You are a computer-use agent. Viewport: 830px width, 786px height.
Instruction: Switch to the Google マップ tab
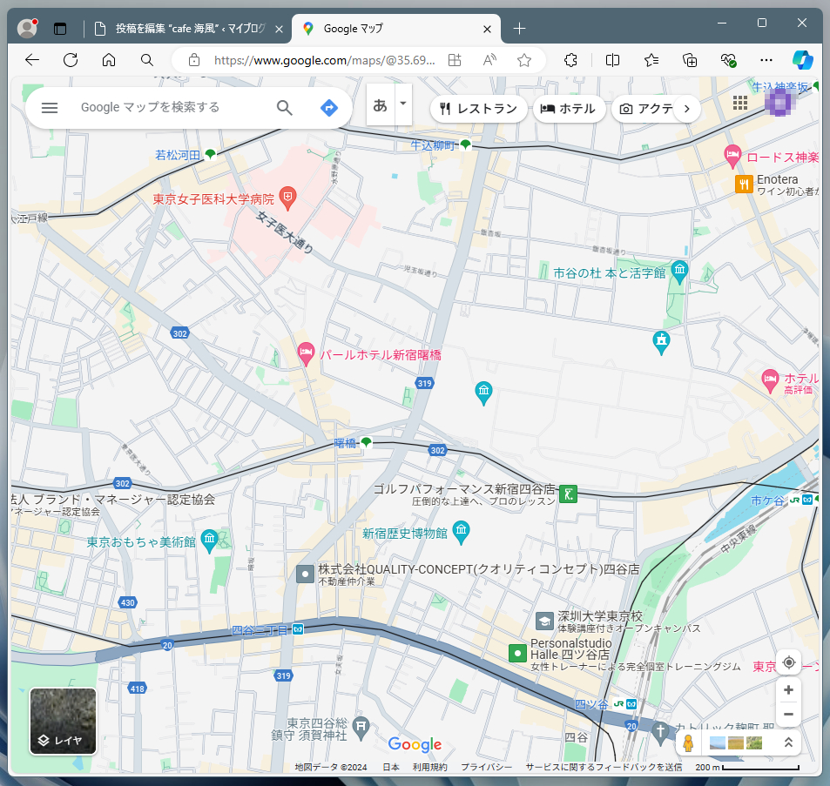(396, 29)
